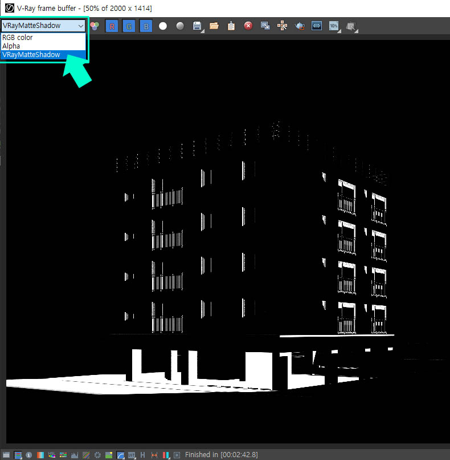
Task: Toggle color balance correction icon
Action: click(x=63, y=455)
